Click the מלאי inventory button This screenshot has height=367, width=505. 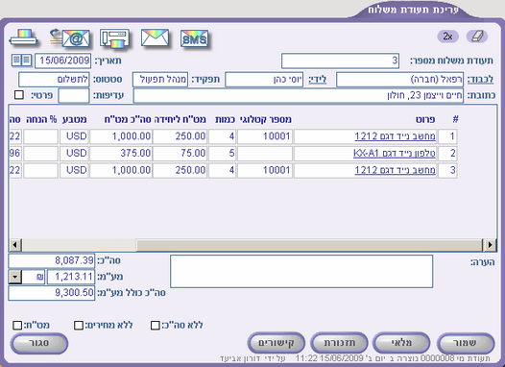(401, 343)
